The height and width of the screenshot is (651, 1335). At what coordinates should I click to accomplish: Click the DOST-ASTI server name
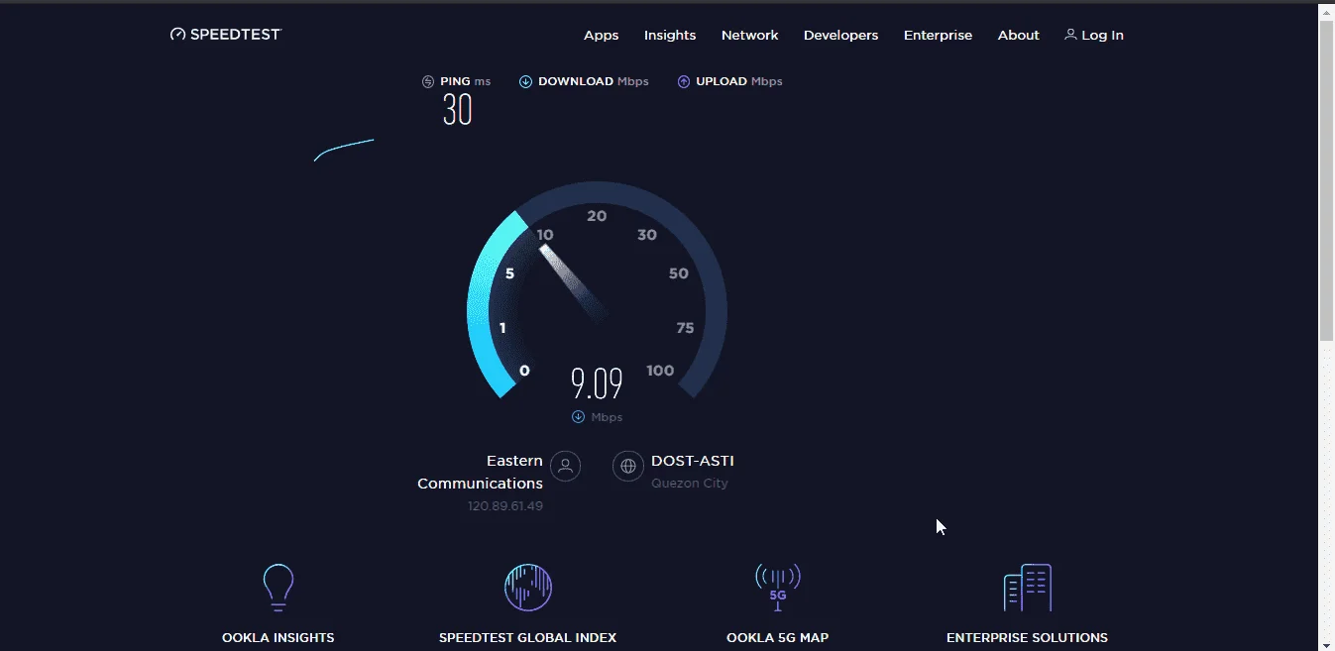pos(693,461)
